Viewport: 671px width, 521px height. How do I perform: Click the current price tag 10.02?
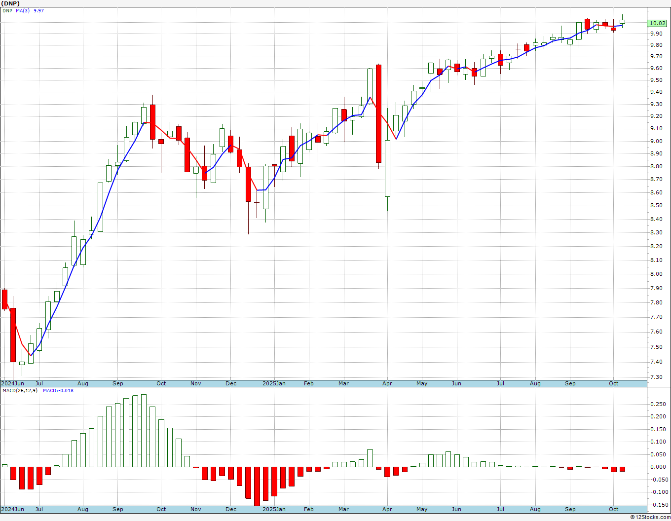click(x=657, y=23)
